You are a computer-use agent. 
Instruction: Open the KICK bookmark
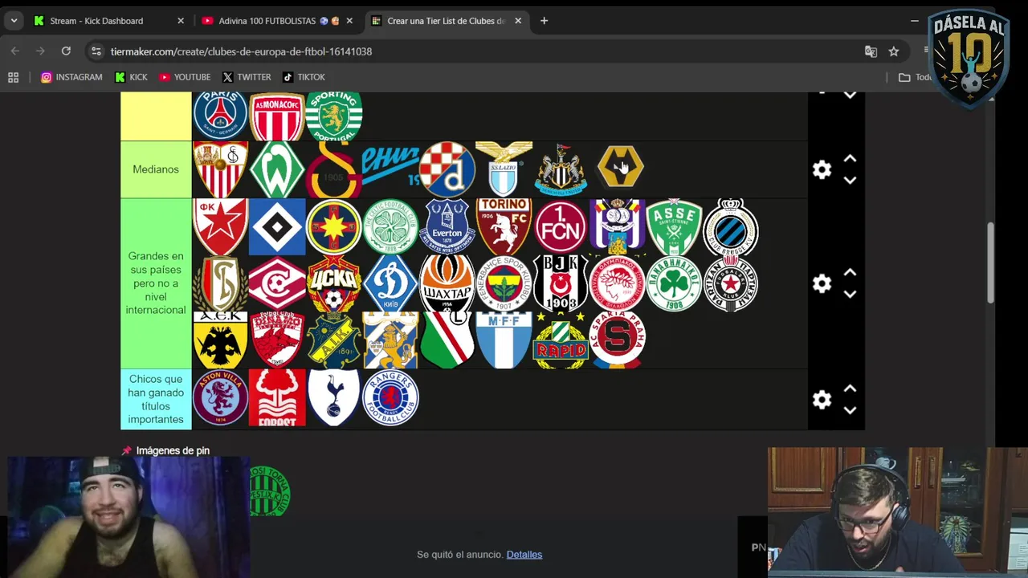(x=131, y=77)
